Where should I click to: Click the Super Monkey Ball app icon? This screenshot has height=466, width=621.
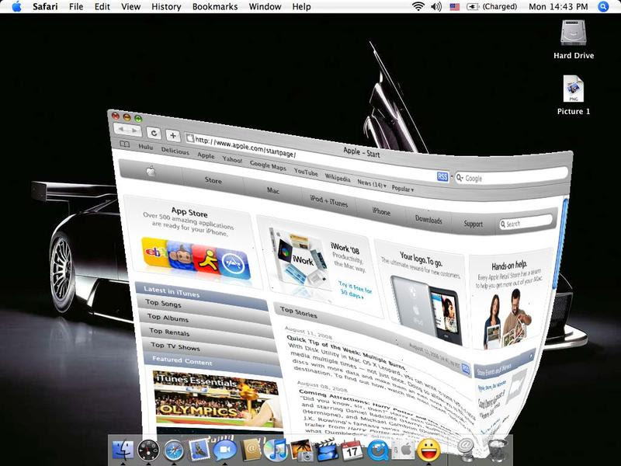181,256
